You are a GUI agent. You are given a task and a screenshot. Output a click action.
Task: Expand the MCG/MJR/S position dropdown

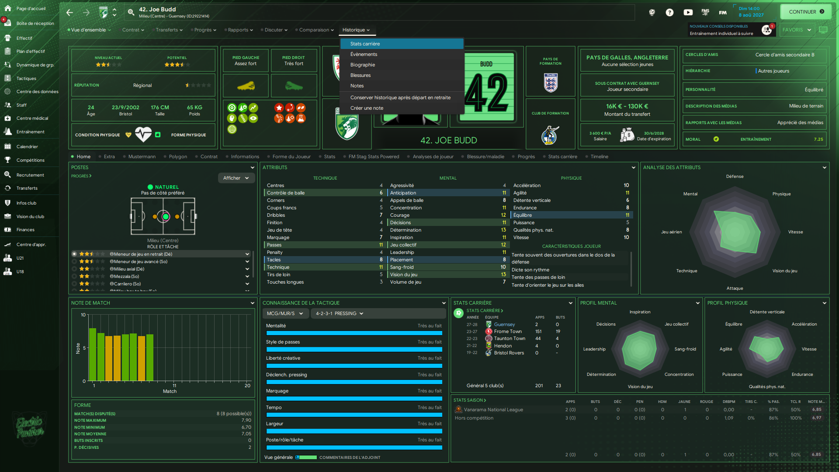285,313
